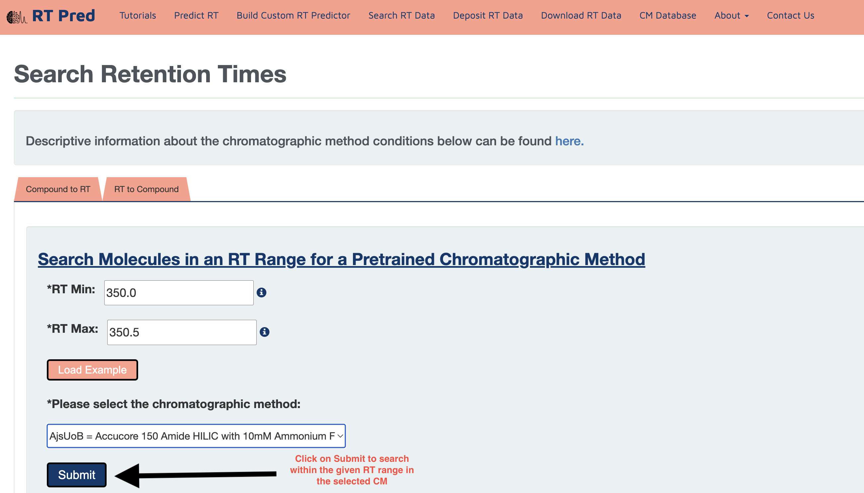The image size is (864, 493).
Task: Follow the 'here.' link for method info
Action: coord(569,141)
